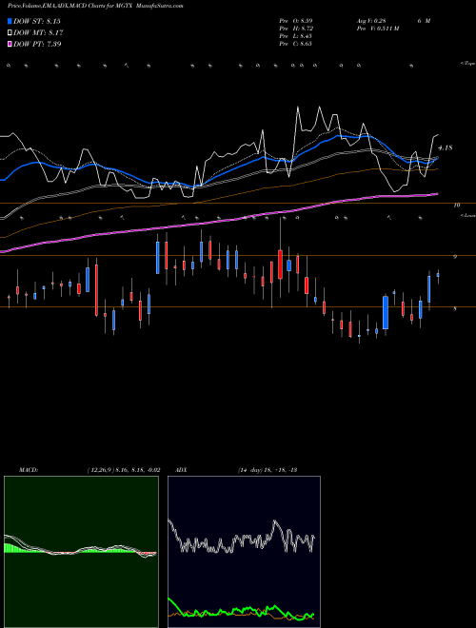Screen dimensions: 476x628
Task: Click the 'Pre O: 8.59' value
Action: coord(296,21)
